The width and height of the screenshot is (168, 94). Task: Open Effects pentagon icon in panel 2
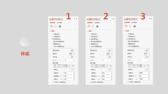pyautogui.click(x=93, y=26)
